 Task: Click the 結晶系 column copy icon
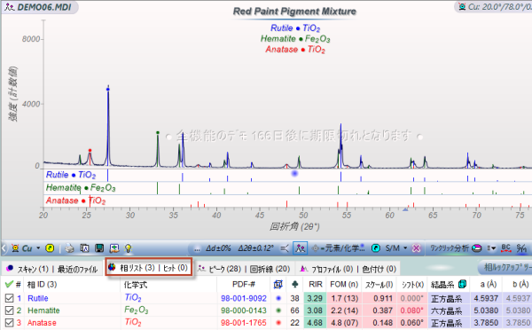(462, 284)
